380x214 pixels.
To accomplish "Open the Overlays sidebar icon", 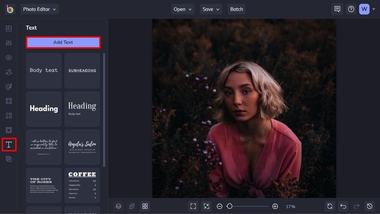I will click(x=9, y=130).
